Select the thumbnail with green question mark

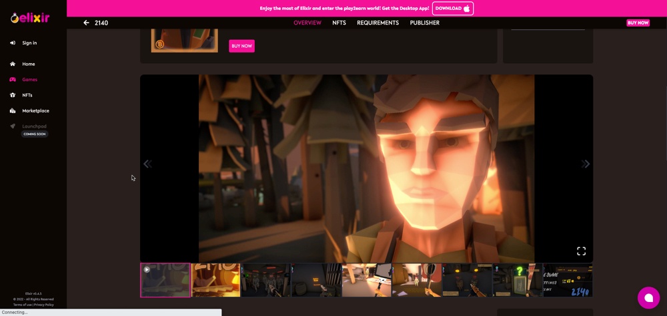(x=518, y=280)
